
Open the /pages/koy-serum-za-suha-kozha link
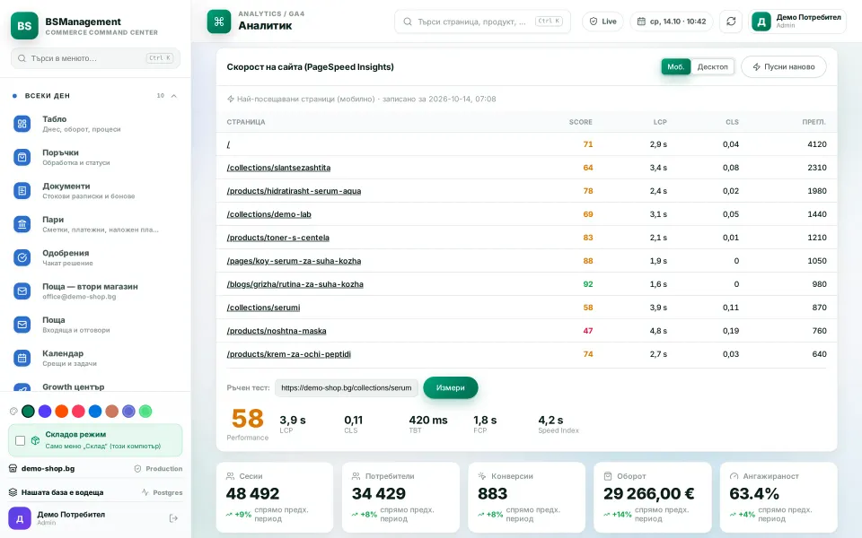point(295,261)
